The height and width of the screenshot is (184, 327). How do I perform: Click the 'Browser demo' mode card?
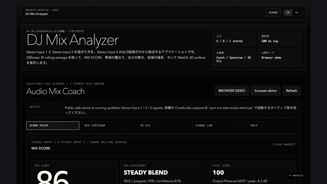tap(279, 57)
